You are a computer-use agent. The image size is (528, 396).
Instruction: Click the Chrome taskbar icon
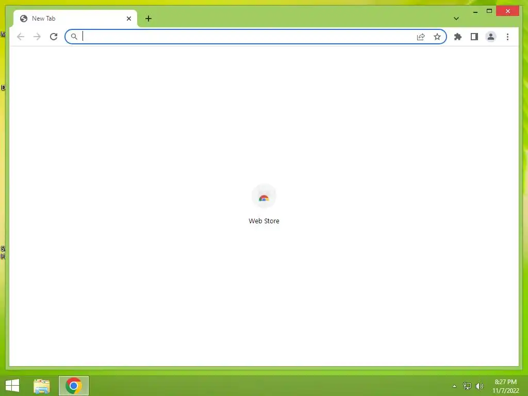coord(74,386)
